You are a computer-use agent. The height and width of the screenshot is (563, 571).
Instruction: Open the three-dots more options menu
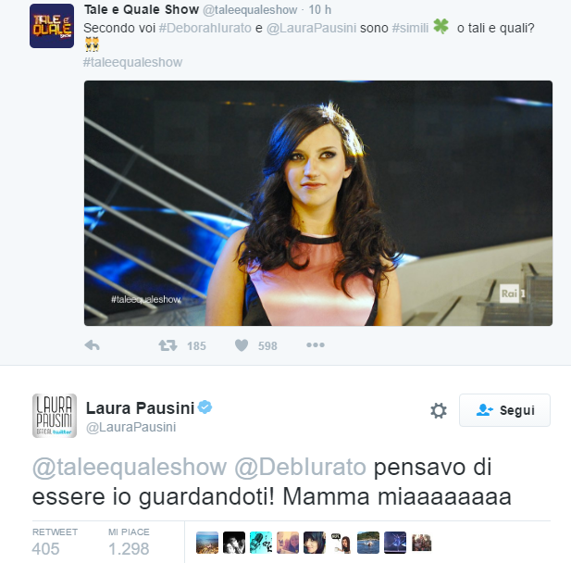tap(316, 344)
